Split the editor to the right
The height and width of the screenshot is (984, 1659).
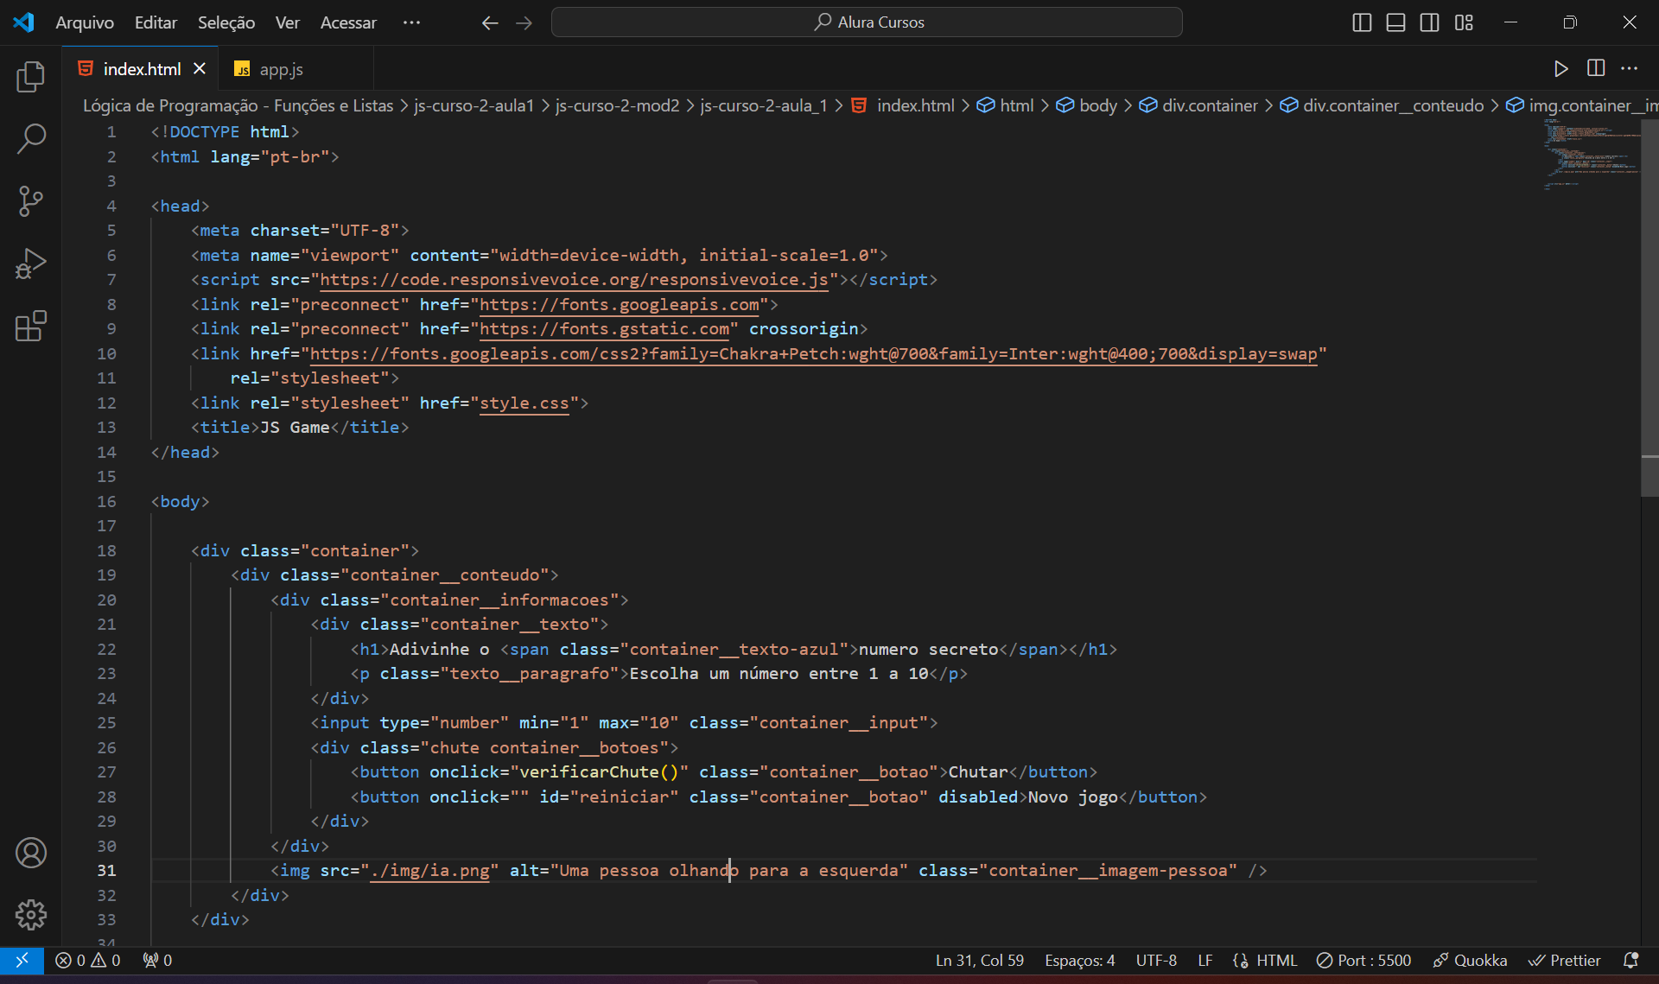tap(1595, 68)
